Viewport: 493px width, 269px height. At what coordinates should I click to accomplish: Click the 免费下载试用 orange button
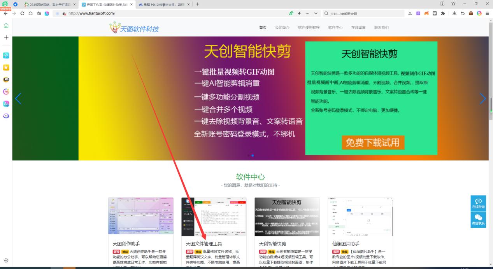[x=373, y=142]
